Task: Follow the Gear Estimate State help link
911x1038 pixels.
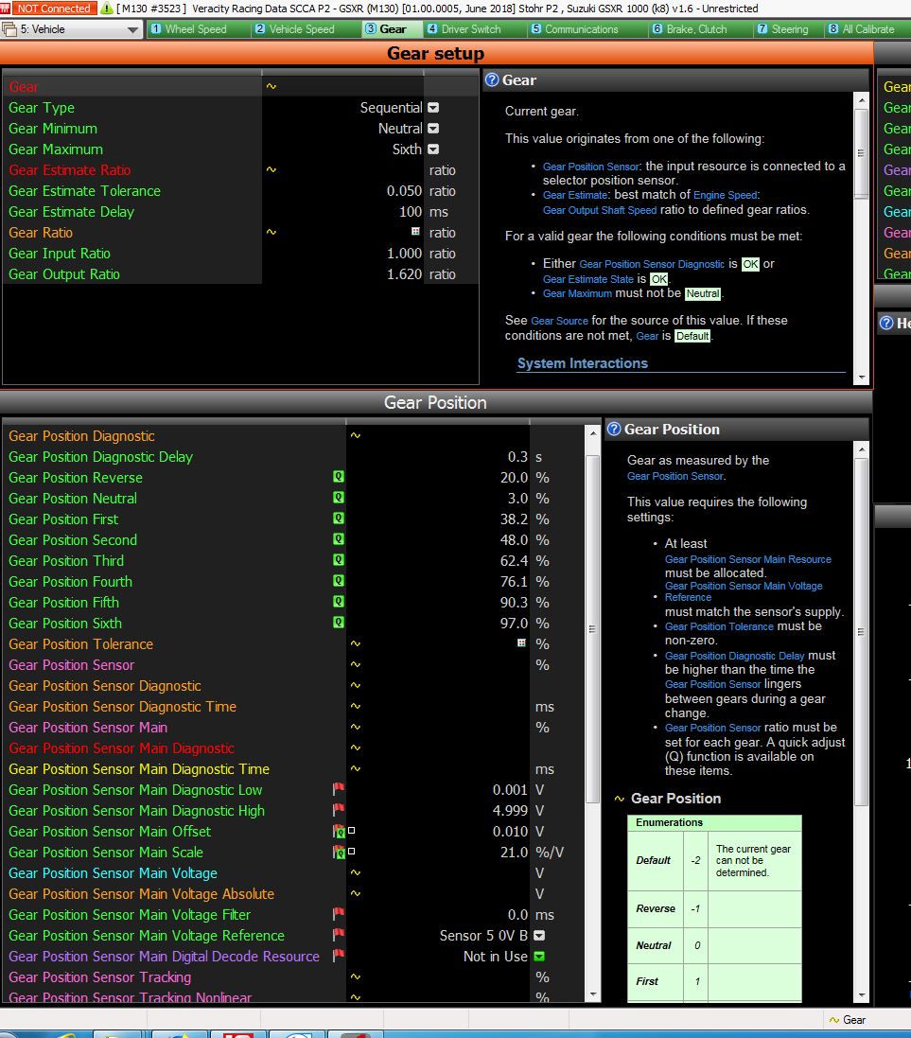Action: [588, 279]
